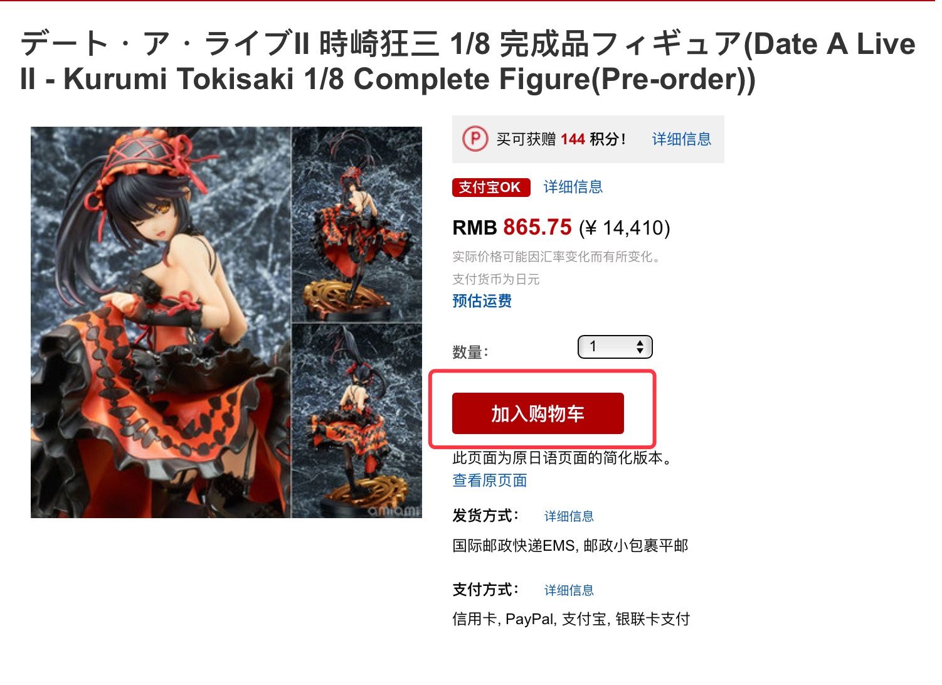
Task: Open 查看原页面 original page link
Action: (490, 481)
